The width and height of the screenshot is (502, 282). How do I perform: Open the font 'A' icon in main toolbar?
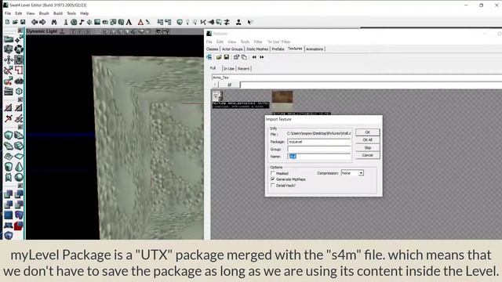[x=129, y=22]
